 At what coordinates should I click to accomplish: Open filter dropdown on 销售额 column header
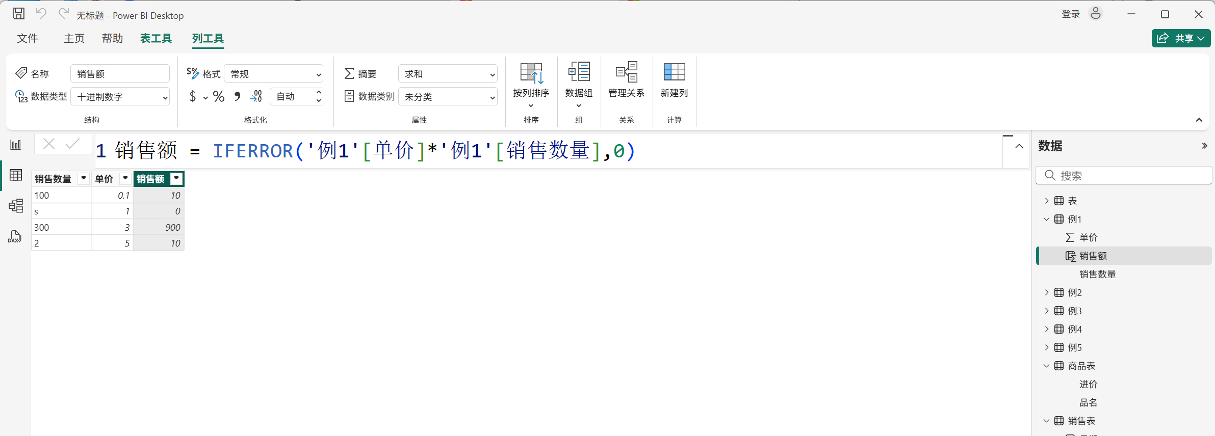[176, 178]
